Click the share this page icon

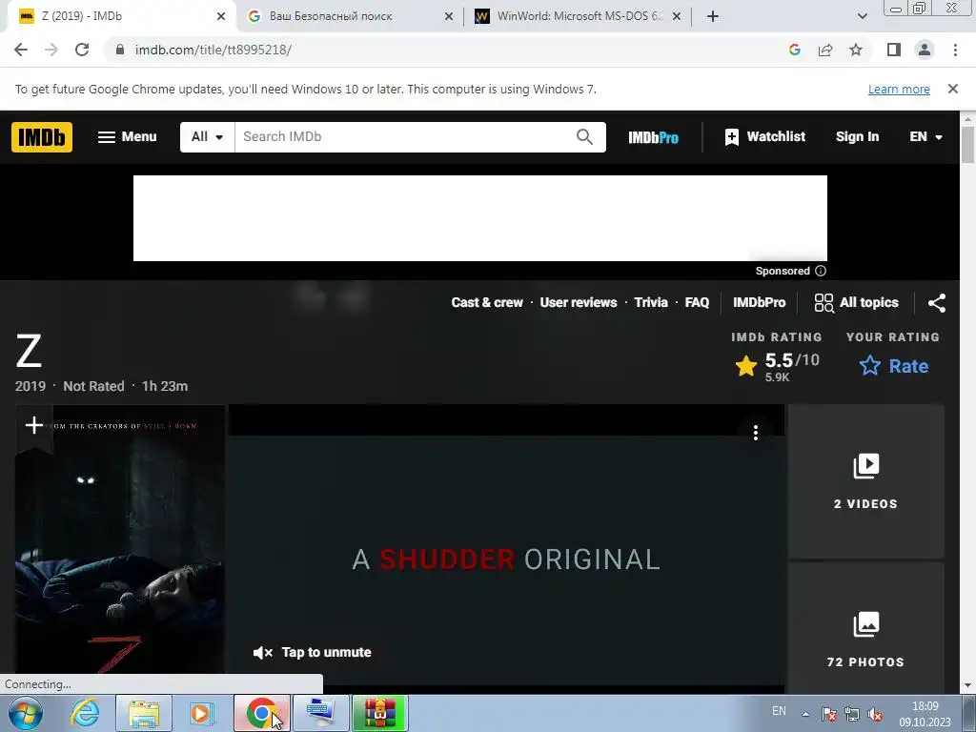825,50
